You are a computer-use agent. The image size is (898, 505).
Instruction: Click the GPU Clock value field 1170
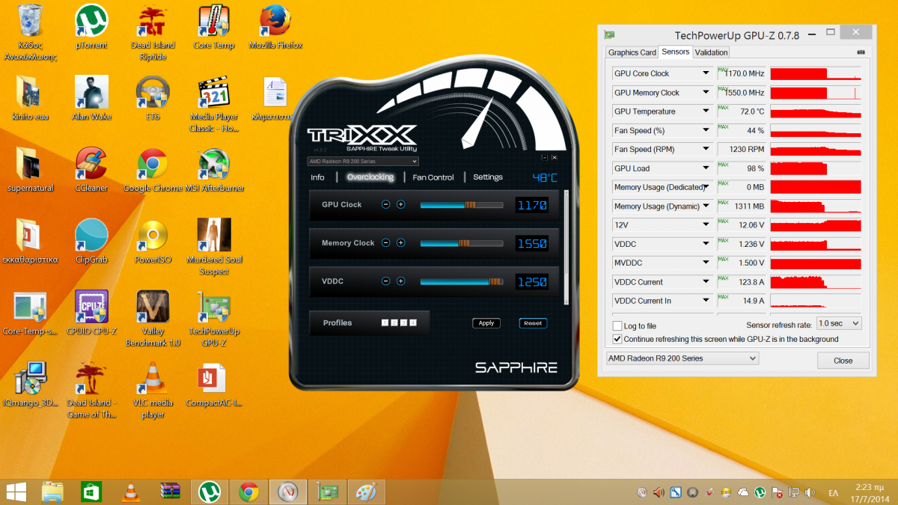[x=531, y=204]
